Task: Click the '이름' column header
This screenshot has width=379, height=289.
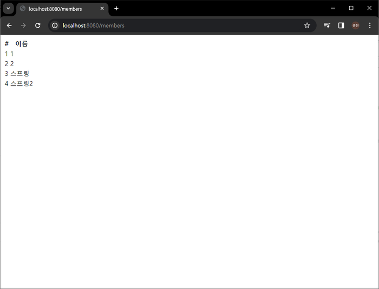Action: coord(22,44)
